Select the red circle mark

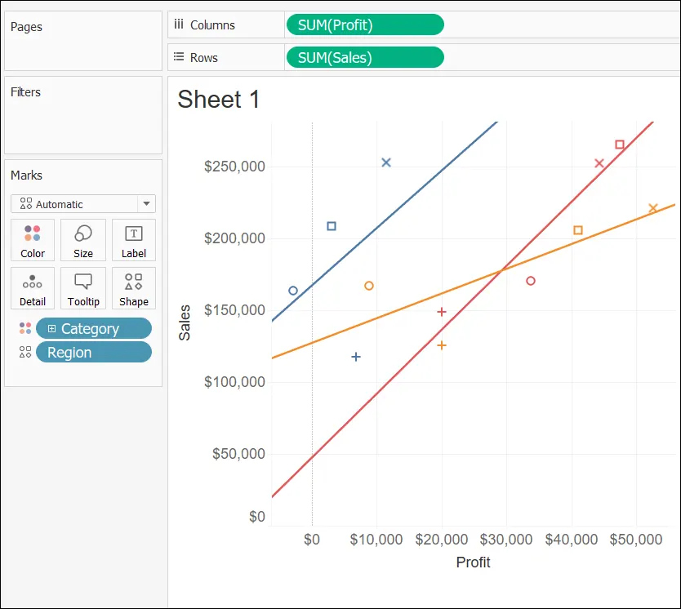(530, 281)
